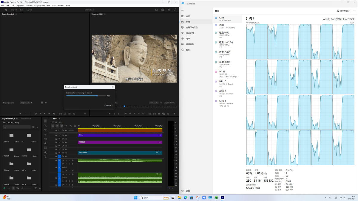The width and height of the screenshot is (358, 201).
Task: Cancel the Encoding 44444 export
Action: pos(109,105)
